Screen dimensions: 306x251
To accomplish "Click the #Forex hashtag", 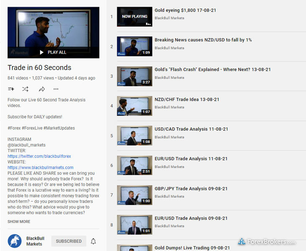I will [x=14, y=128].
